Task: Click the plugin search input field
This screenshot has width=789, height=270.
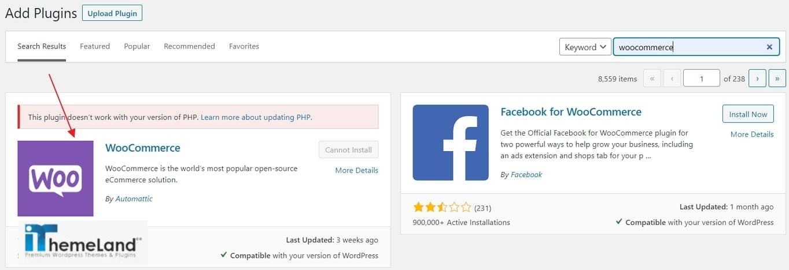Action: click(688, 47)
